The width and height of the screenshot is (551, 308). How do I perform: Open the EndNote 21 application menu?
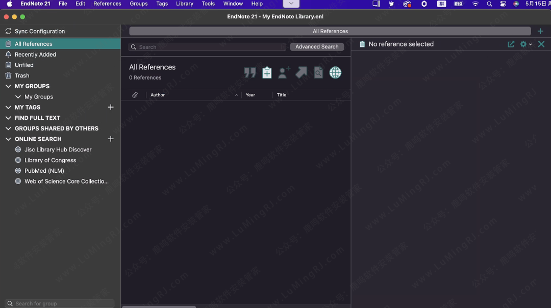pos(35,4)
